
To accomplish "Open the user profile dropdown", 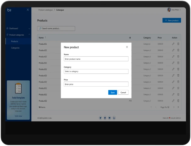I will [174, 10].
